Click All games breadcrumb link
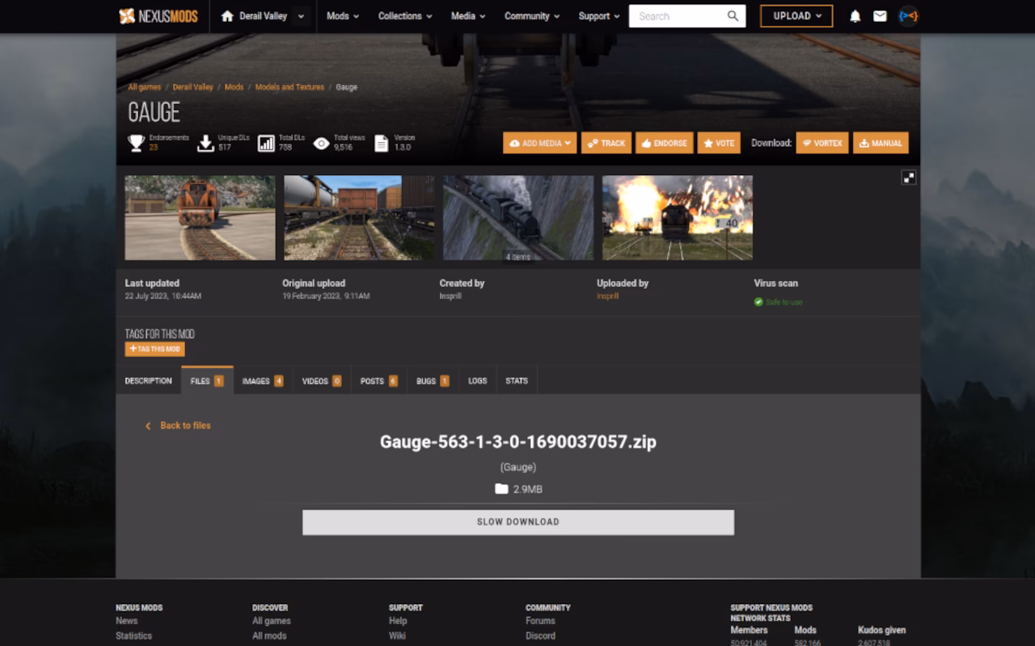 tap(145, 87)
